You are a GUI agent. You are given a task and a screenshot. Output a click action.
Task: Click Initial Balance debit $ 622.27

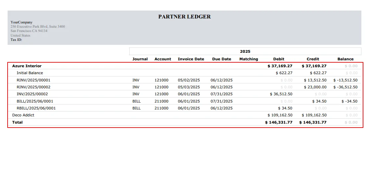pyautogui.click(x=284, y=73)
